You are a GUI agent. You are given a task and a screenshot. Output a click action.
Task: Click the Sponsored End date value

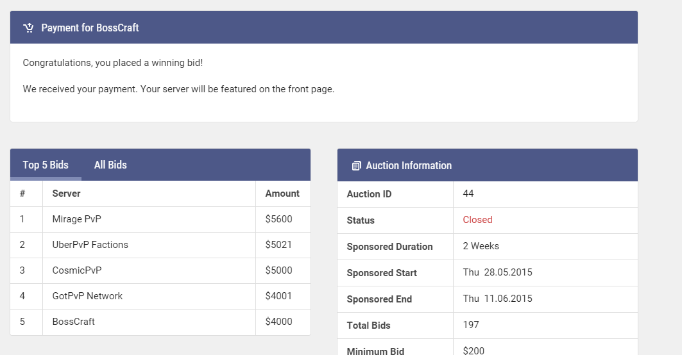point(497,299)
